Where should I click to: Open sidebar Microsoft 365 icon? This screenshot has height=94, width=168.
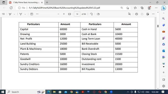click(164, 44)
